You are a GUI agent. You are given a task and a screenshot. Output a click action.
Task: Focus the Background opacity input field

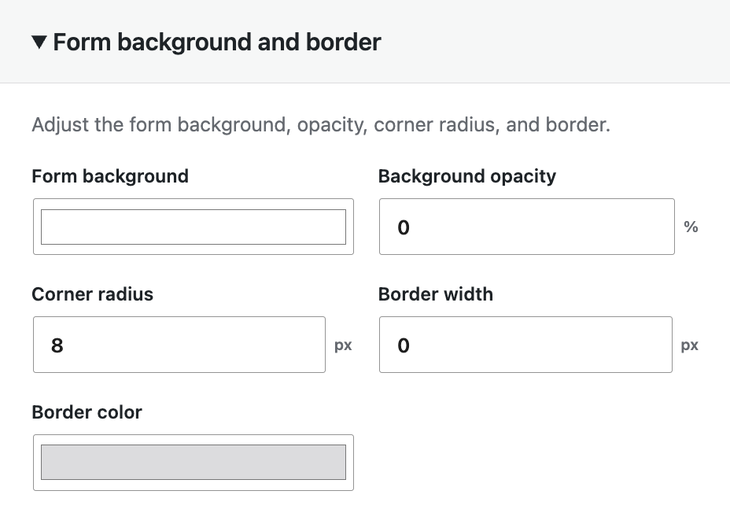pos(526,227)
